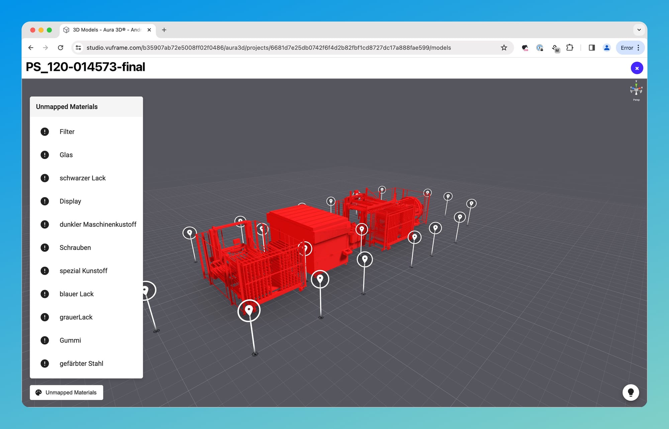Click the warning icon beside dunkler Maschinenkustoff
This screenshot has width=669, height=429.
[x=44, y=224]
